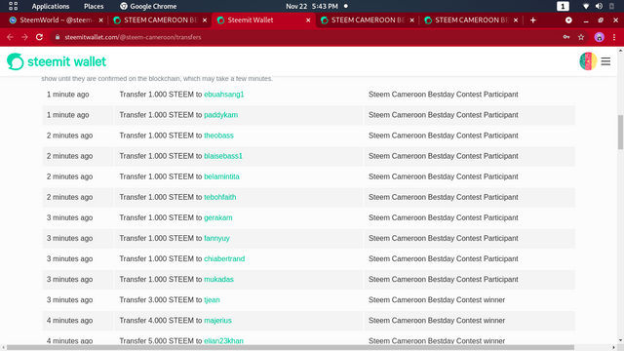624x351 pixels.
Task: Open the tjean profile link
Action: pyautogui.click(x=212, y=300)
